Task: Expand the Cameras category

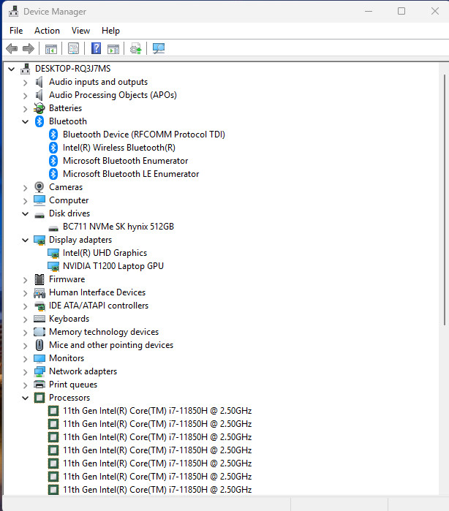Action: click(x=25, y=188)
